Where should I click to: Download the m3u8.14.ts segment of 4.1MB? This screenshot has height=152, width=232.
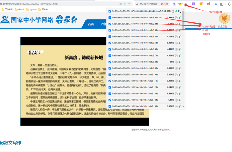pyautogui.click(x=180, y=100)
